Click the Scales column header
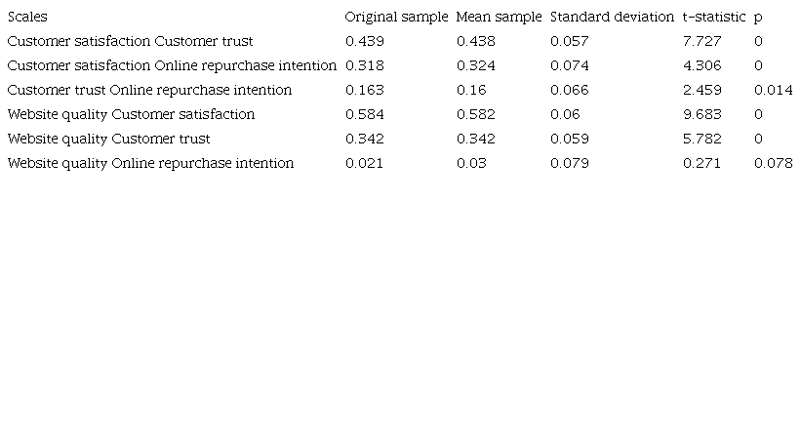 [27, 18]
